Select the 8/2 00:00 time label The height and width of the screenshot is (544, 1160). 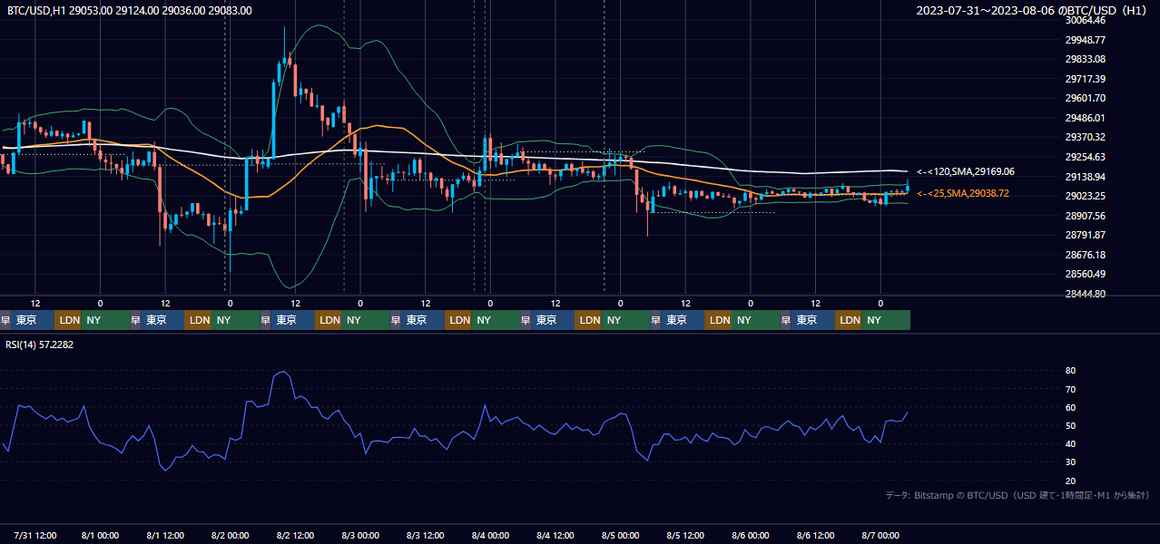click(231, 535)
